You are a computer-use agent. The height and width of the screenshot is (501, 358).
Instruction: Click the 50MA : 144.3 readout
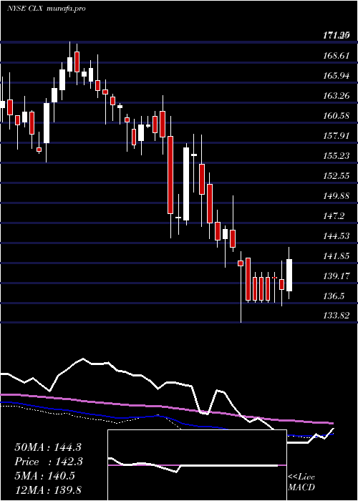pos(49,447)
